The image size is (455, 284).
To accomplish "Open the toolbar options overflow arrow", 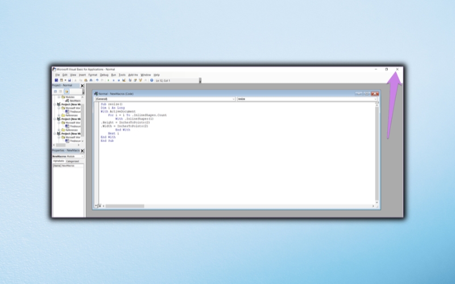I will (x=200, y=81).
